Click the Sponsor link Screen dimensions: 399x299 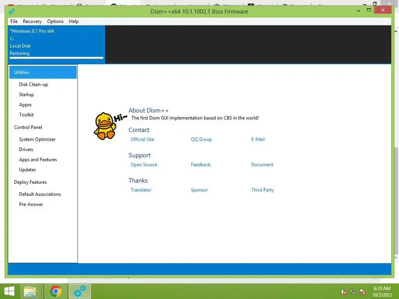click(199, 190)
